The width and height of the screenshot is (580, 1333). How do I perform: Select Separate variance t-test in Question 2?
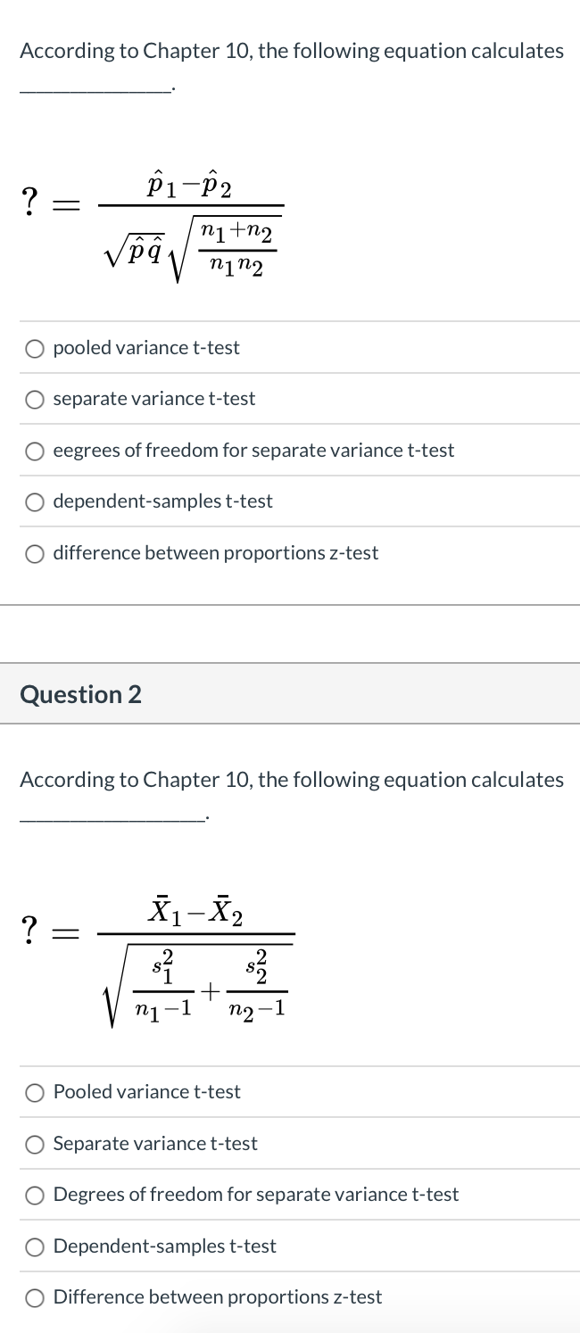tap(34, 1144)
